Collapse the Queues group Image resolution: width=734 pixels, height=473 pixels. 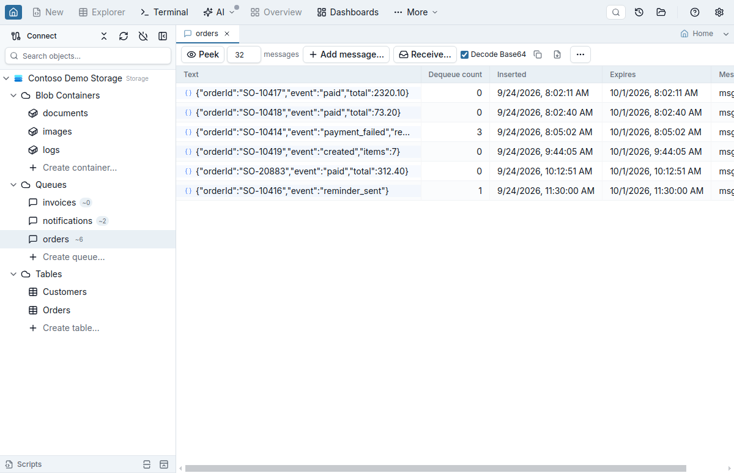point(13,185)
